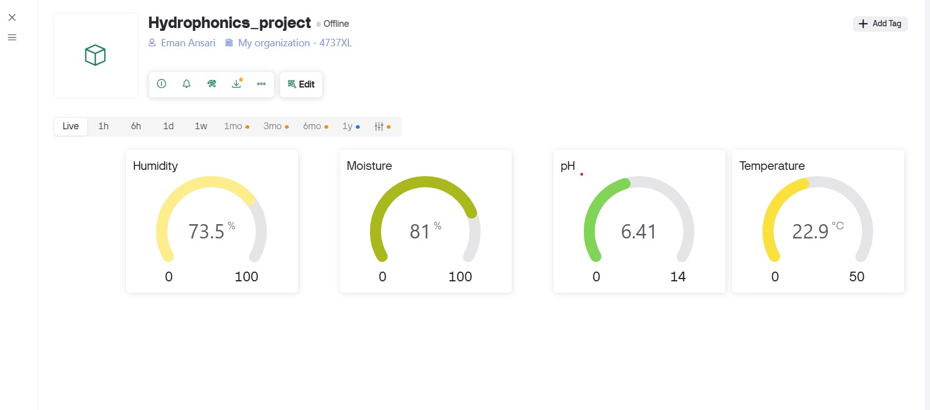Open the developer tools hammer icon
Image resolution: width=930 pixels, height=410 pixels.
212,84
